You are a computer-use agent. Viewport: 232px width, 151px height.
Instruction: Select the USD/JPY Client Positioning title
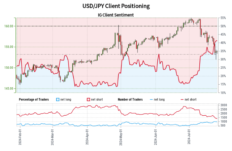[116, 6]
